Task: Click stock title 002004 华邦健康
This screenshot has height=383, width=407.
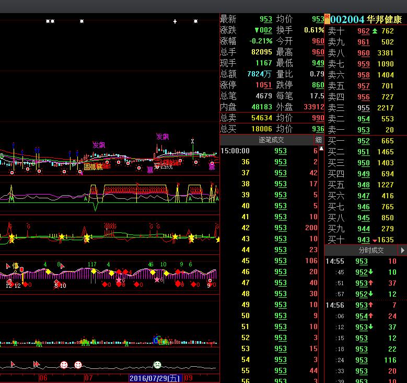Action: (x=366, y=19)
